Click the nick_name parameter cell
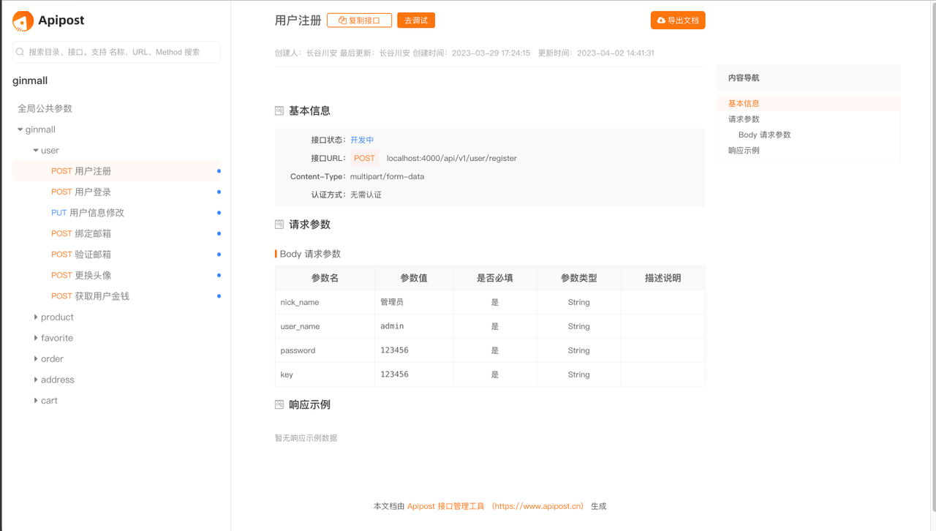This screenshot has width=936, height=531. [x=325, y=302]
